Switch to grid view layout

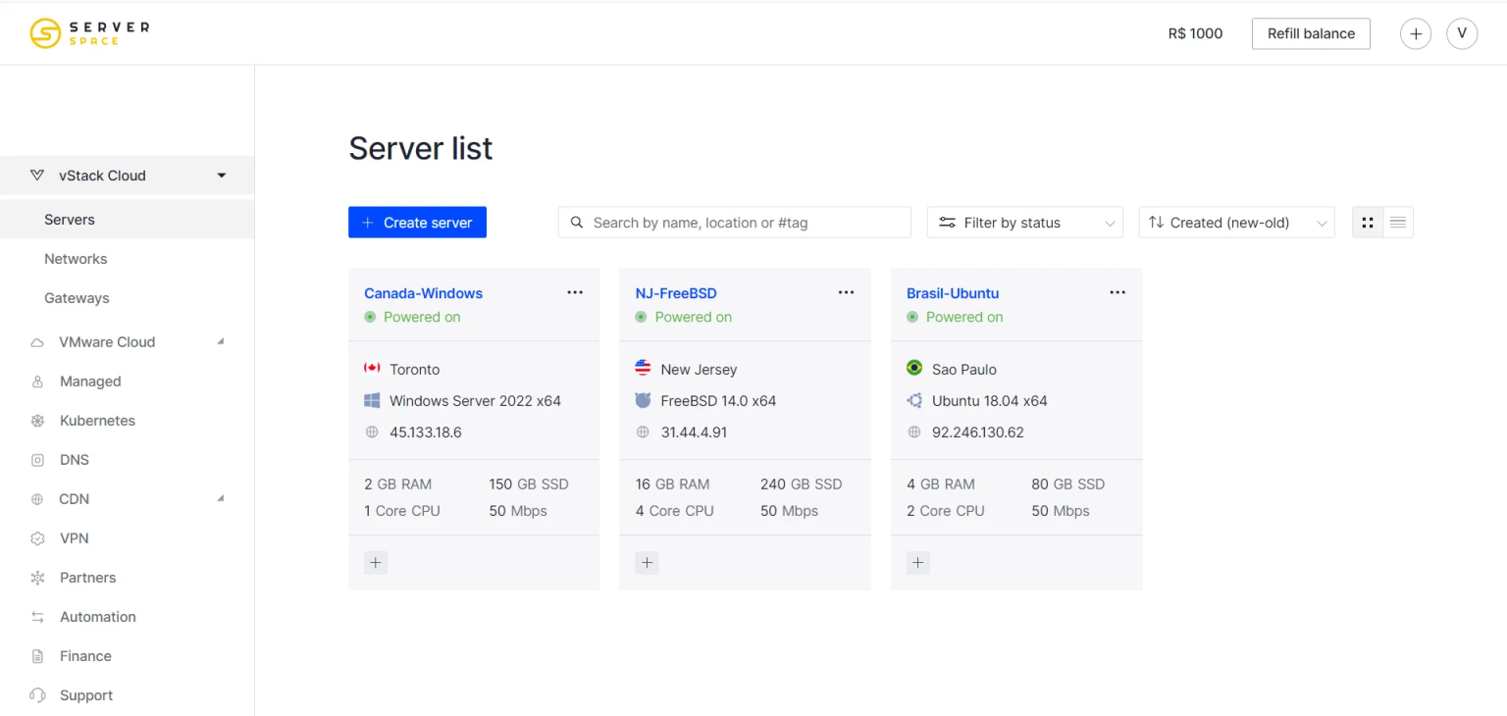[1367, 222]
